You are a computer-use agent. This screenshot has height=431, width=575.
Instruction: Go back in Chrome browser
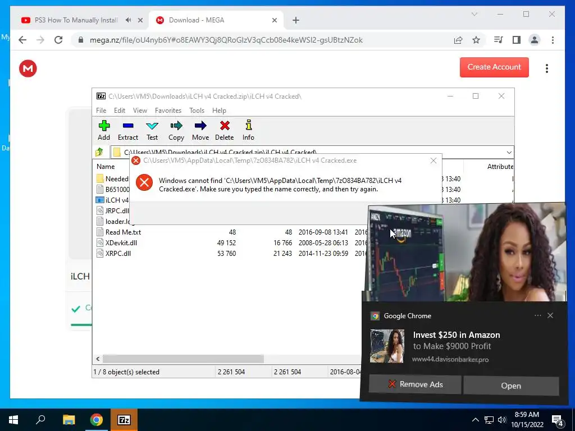[x=22, y=40]
